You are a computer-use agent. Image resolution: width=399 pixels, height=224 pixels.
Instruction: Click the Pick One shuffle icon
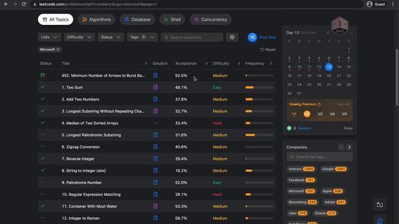[x=252, y=37]
